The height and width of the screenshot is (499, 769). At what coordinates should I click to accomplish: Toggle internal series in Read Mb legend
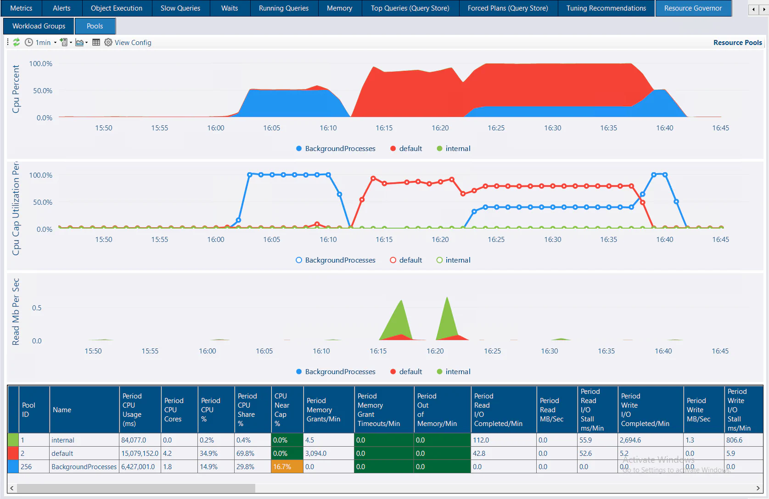tap(454, 372)
